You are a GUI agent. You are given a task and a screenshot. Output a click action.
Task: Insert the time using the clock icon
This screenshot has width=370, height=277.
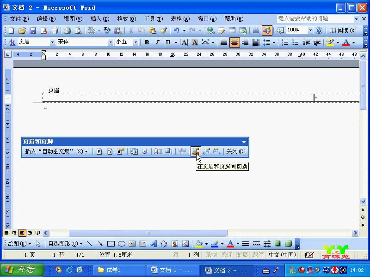tap(145, 151)
